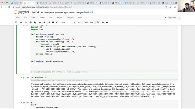Cut selected cells with the scissors icon

pos(26,22)
